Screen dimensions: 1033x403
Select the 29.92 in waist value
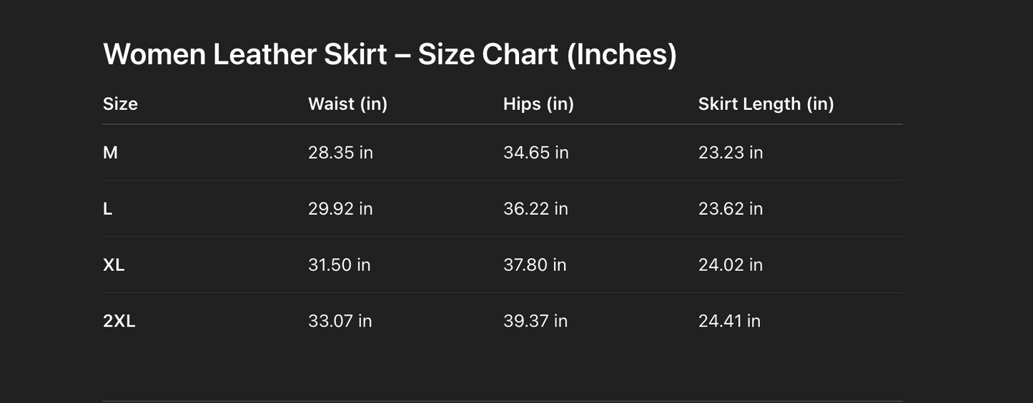340,209
